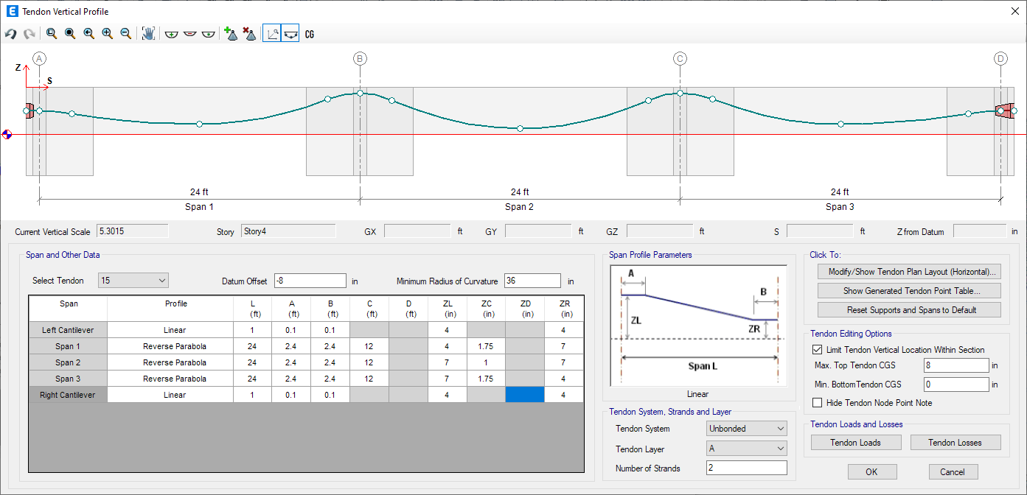The height and width of the screenshot is (495, 1027).
Task: Click the Undo arrow in toolbar
Action: coord(11,34)
